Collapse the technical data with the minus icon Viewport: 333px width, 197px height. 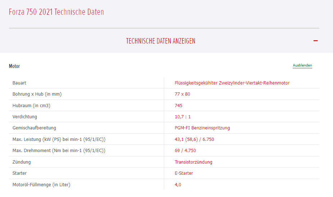click(x=315, y=41)
